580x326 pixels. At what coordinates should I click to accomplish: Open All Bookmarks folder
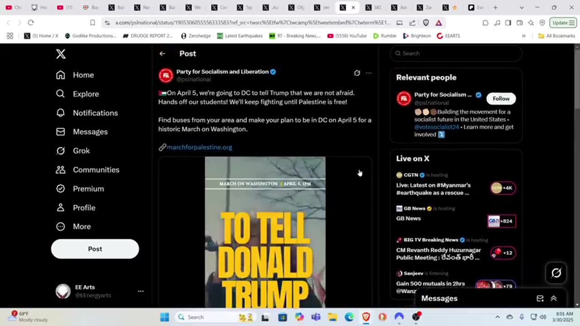(x=556, y=36)
